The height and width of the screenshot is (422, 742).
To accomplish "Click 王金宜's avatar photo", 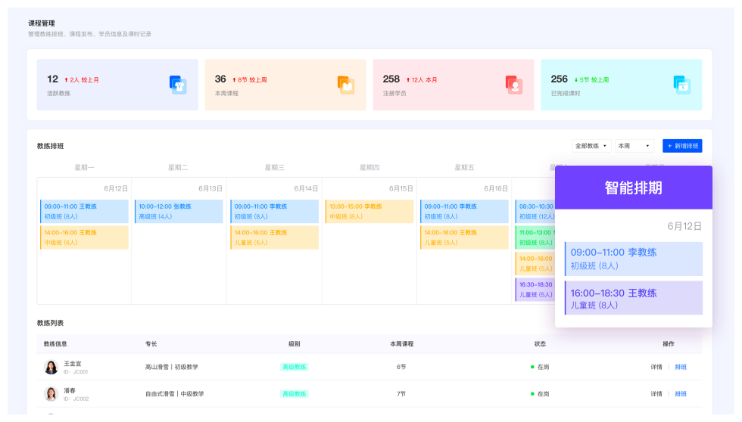I will coord(51,367).
